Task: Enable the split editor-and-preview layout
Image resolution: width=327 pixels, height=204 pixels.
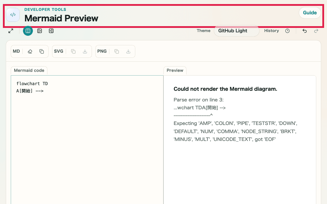Action: (28, 31)
